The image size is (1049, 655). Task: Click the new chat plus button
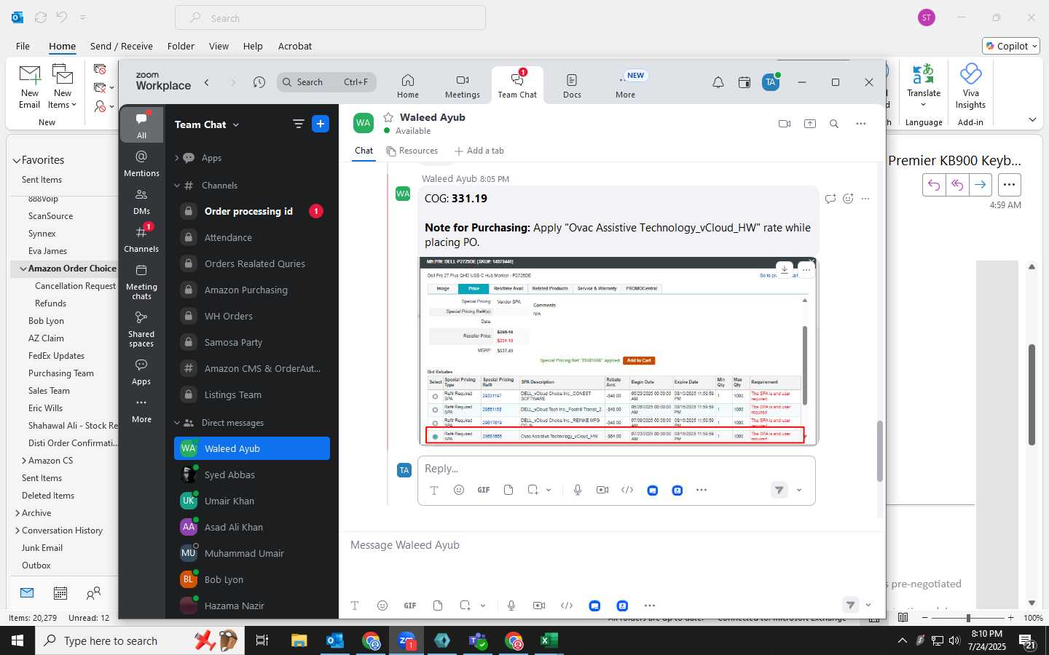coord(321,124)
